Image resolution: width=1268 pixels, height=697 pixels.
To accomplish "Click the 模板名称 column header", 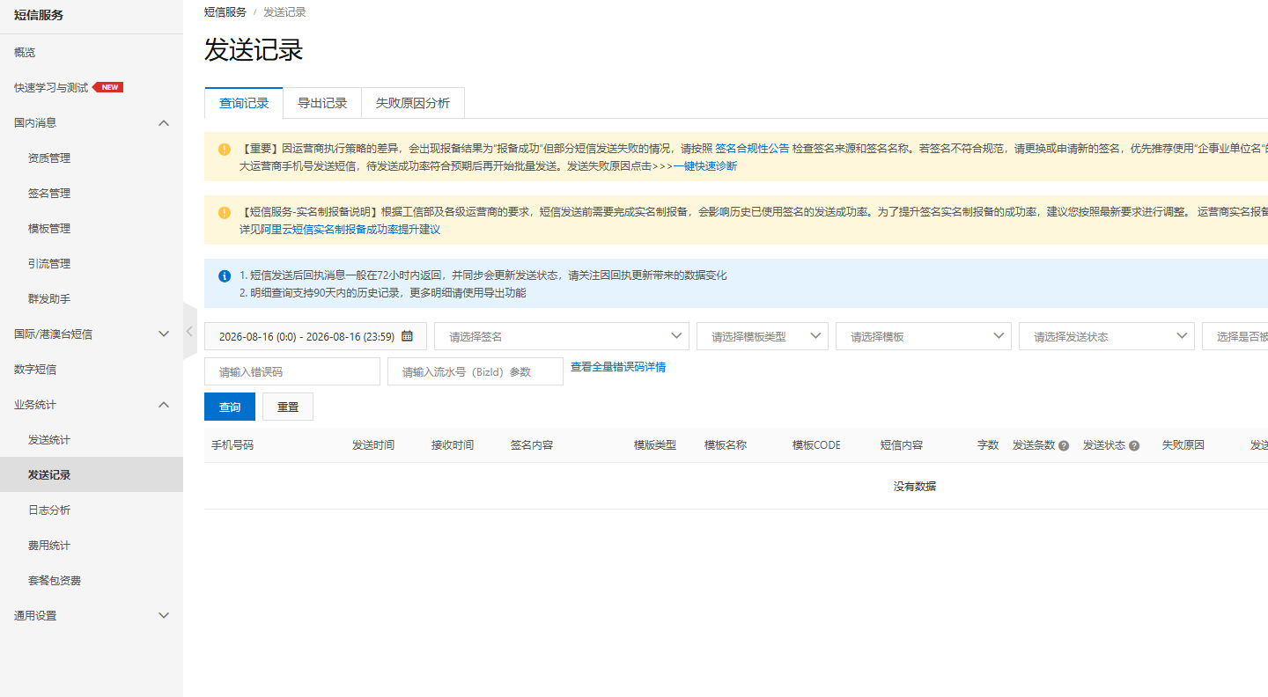I will [726, 445].
